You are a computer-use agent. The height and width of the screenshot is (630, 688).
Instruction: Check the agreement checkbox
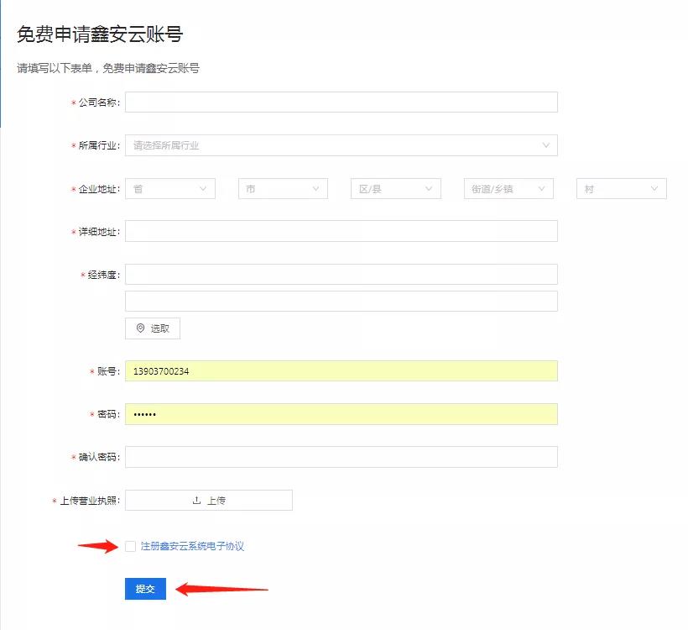130,546
